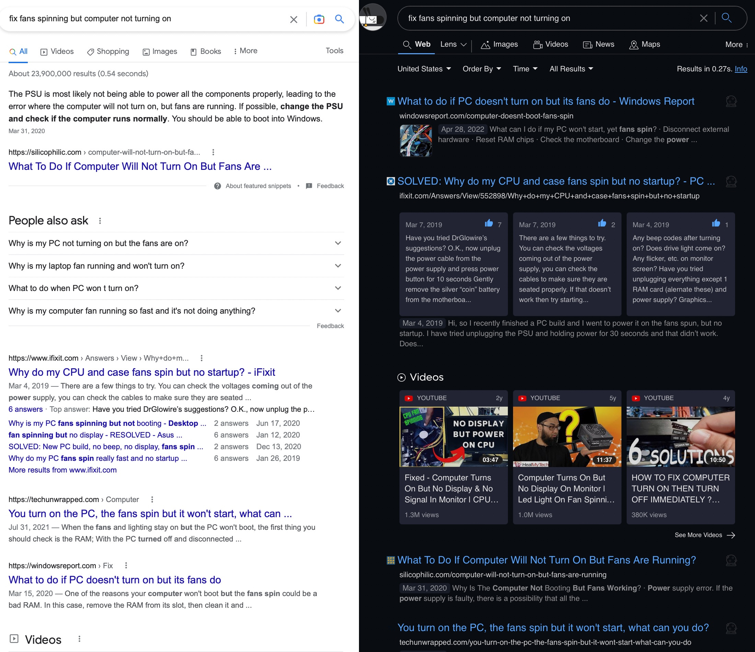The width and height of the screenshot is (755, 652).
Task: Open options dots beside techunwrapped.com URL
Action: (152, 500)
